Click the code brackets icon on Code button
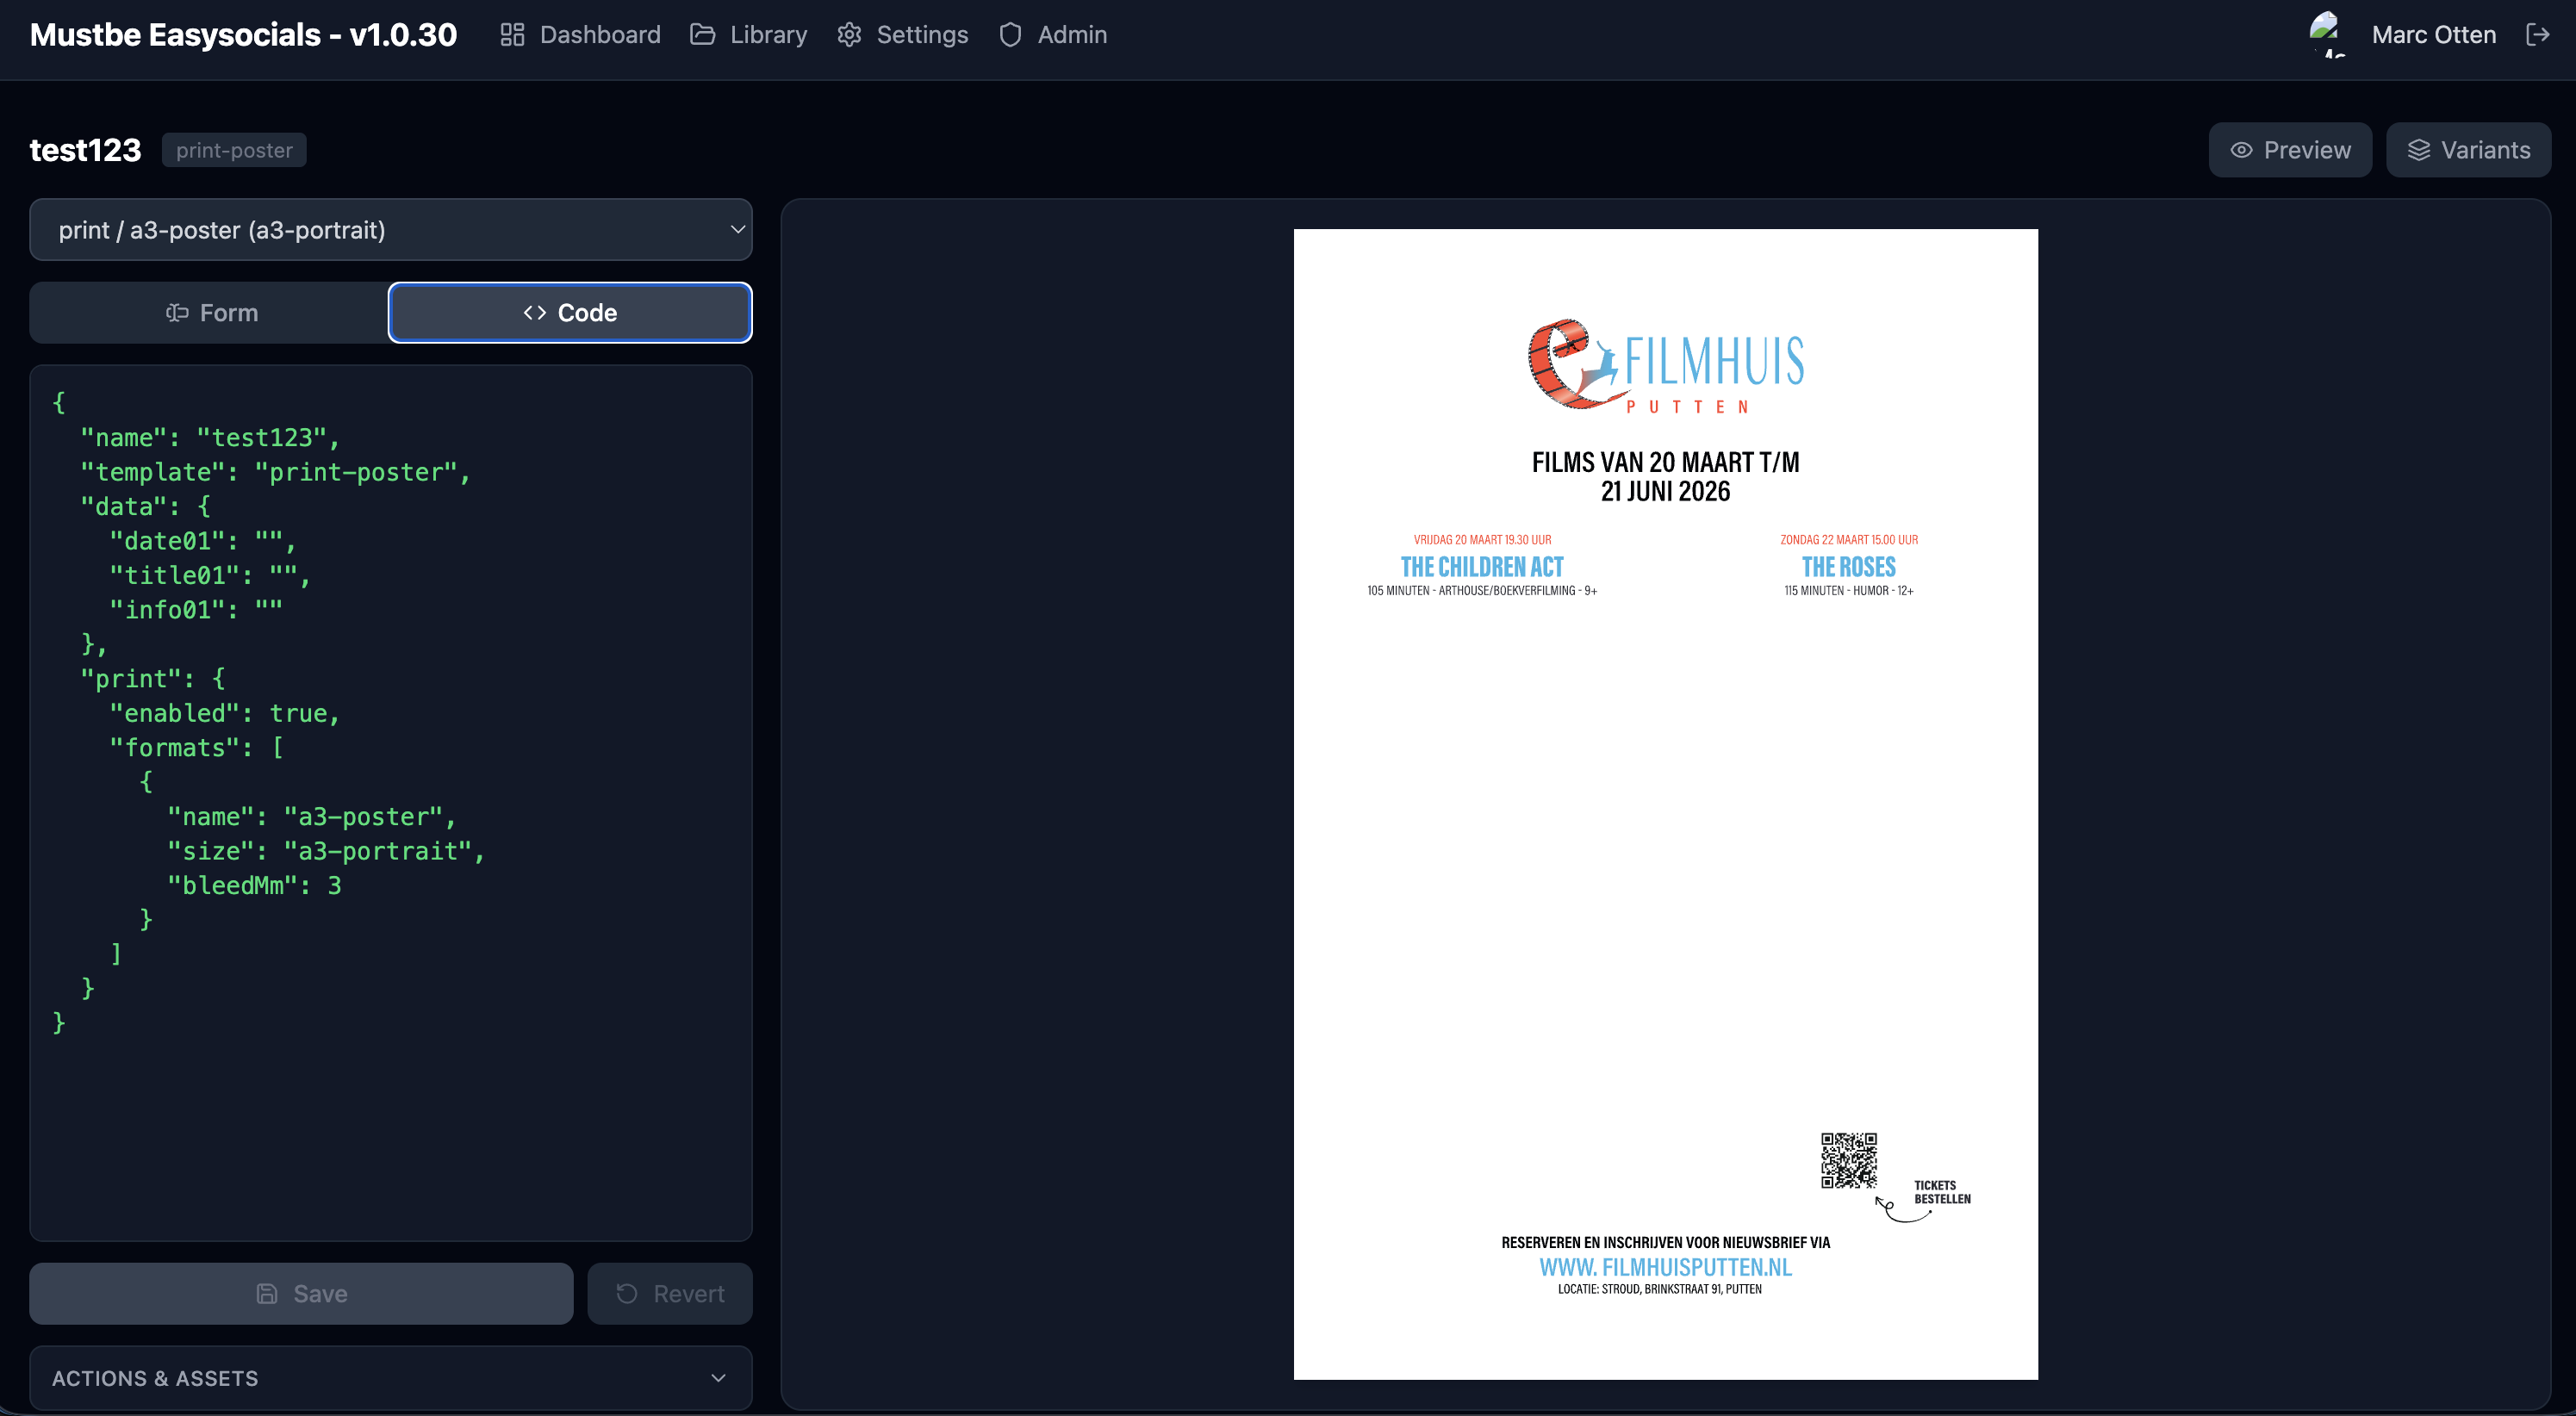Image resolution: width=2576 pixels, height=1416 pixels. (533, 312)
